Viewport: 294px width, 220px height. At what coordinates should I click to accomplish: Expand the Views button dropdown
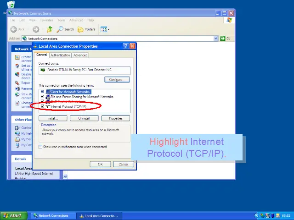(108, 29)
